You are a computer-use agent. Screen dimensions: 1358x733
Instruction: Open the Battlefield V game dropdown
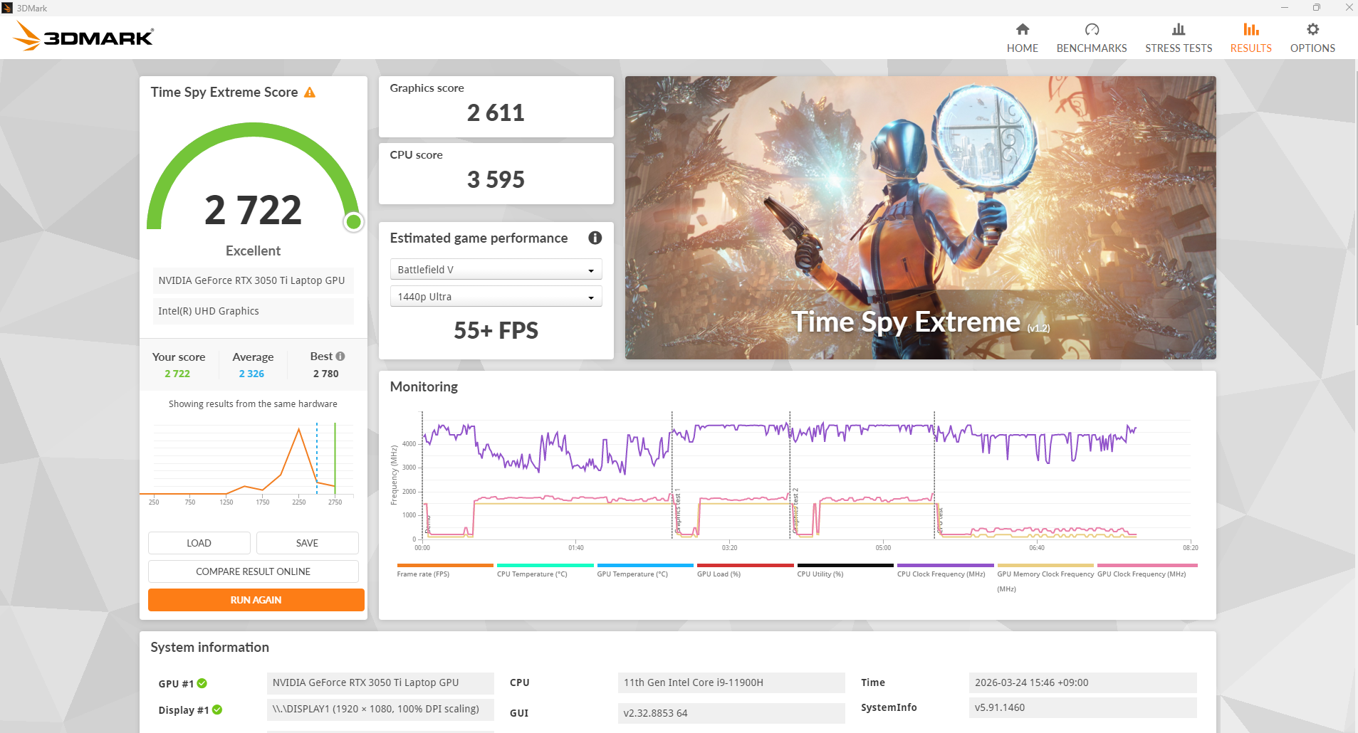pos(496,270)
